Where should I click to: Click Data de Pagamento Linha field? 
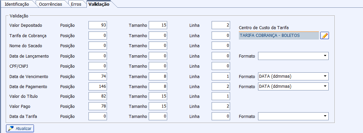[x=221, y=86]
